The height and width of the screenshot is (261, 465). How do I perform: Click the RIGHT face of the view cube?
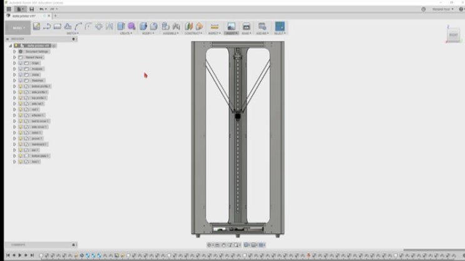click(453, 35)
